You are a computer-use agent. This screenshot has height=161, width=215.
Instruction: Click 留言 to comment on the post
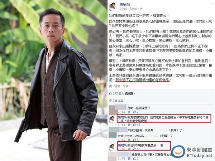(x=117, y=86)
